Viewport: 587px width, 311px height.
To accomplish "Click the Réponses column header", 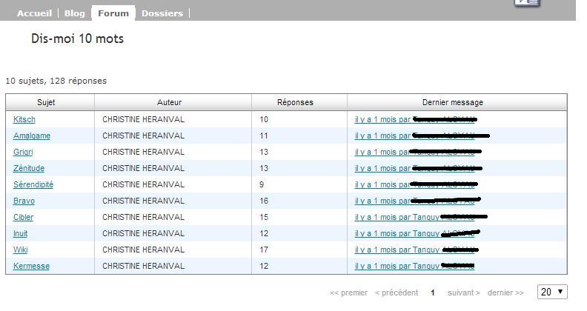I will [x=295, y=102].
